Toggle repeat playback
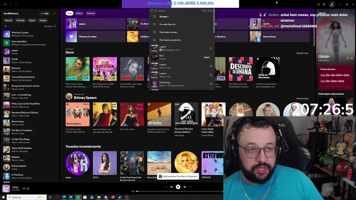The image size is (356, 200). (x=190, y=187)
